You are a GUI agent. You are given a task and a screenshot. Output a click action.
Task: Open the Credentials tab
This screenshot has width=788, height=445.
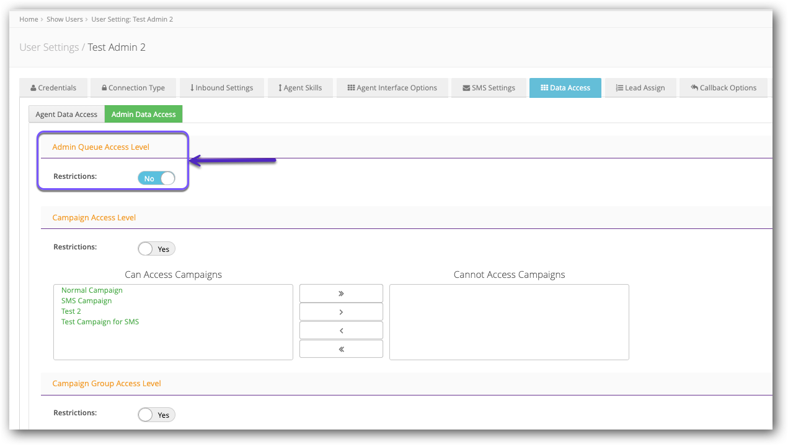click(53, 88)
